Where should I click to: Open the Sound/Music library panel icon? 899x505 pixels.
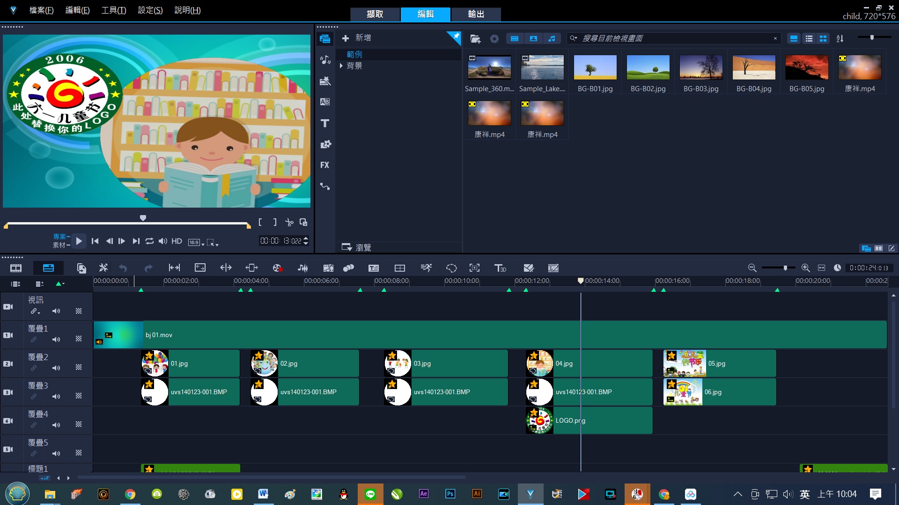325,60
